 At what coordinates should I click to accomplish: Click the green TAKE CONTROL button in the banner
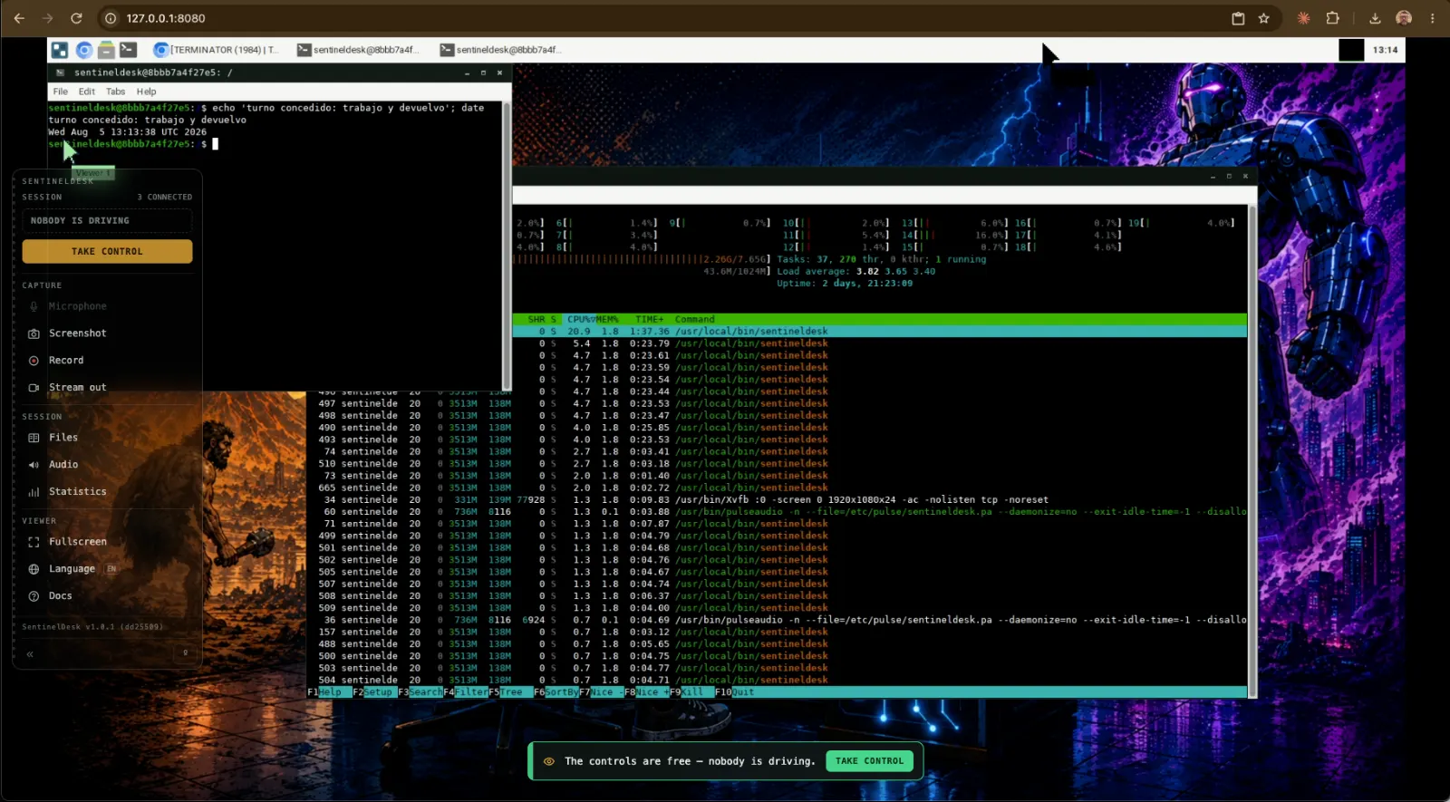click(869, 761)
